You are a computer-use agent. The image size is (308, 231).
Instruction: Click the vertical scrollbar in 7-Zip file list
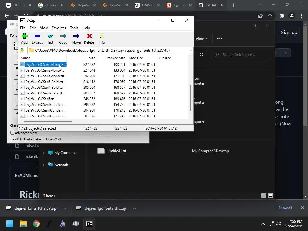[x=190, y=98]
